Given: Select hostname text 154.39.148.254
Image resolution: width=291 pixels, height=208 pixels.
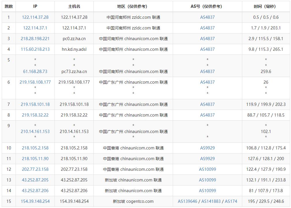Looking at the screenshot, I should pyautogui.click(x=74, y=201).
